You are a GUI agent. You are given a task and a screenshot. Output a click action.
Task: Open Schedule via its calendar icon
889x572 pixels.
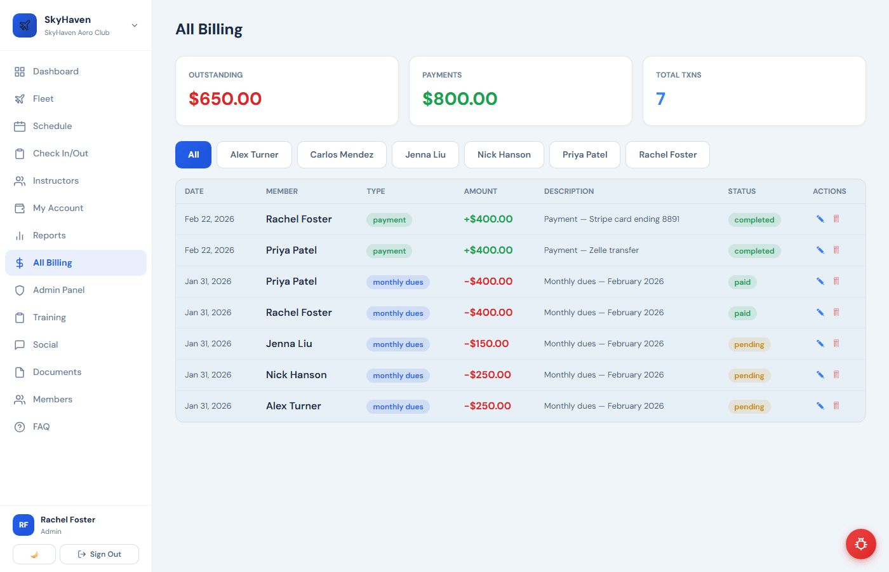[20, 126]
